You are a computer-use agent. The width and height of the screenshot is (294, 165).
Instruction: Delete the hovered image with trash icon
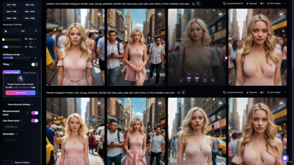pos(213,80)
